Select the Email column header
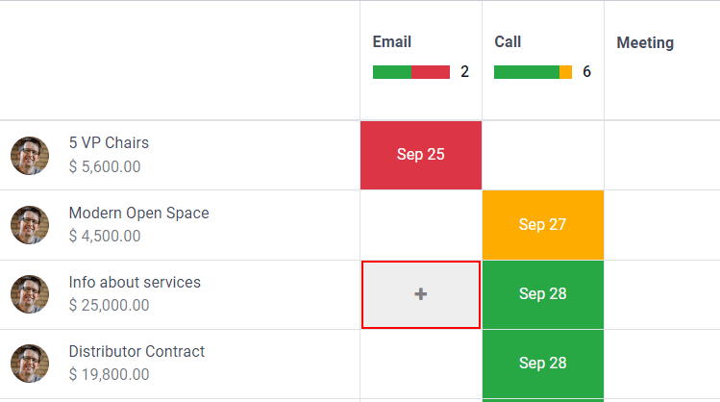 (392, 42)
